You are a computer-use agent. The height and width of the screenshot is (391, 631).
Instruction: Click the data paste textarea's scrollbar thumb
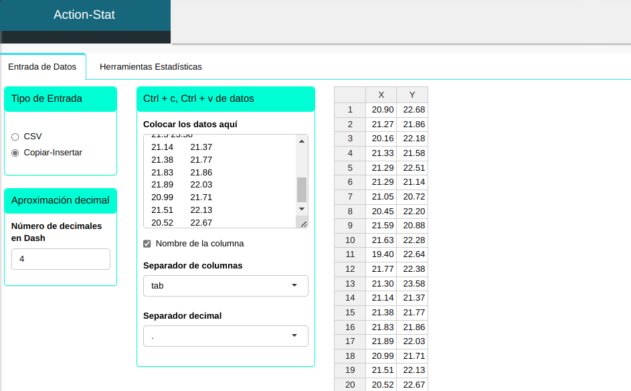tap(301, 189)
